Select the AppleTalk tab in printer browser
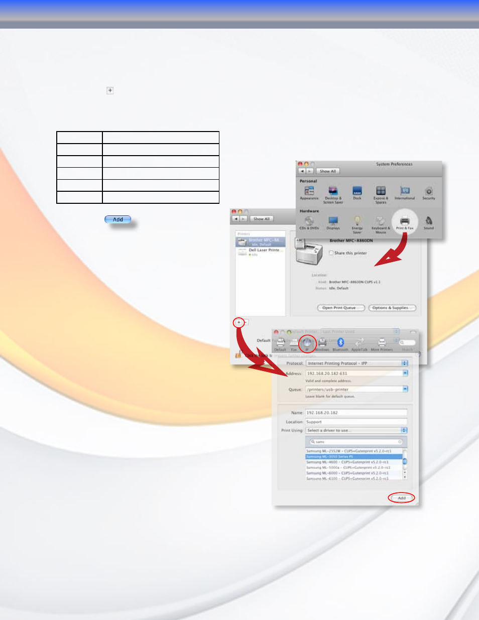The width and height of the screenshot is (479, 620). coord(360,344)
